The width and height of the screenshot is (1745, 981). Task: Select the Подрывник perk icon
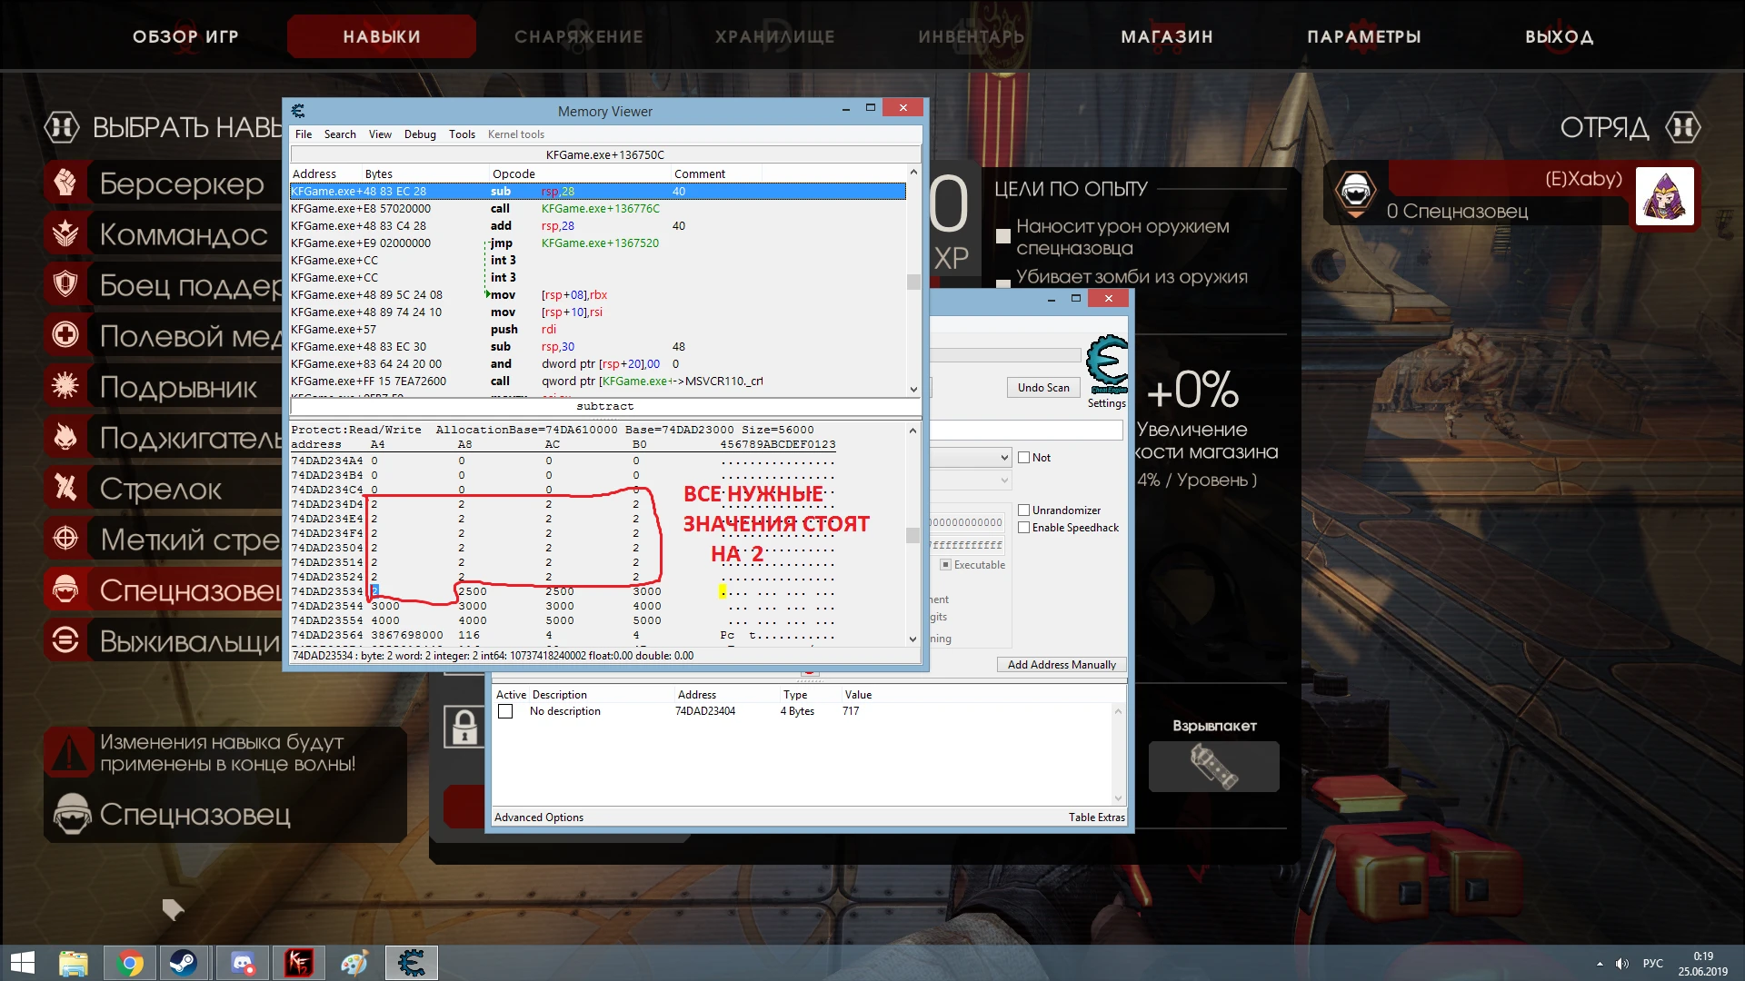(x=65, y=386)
